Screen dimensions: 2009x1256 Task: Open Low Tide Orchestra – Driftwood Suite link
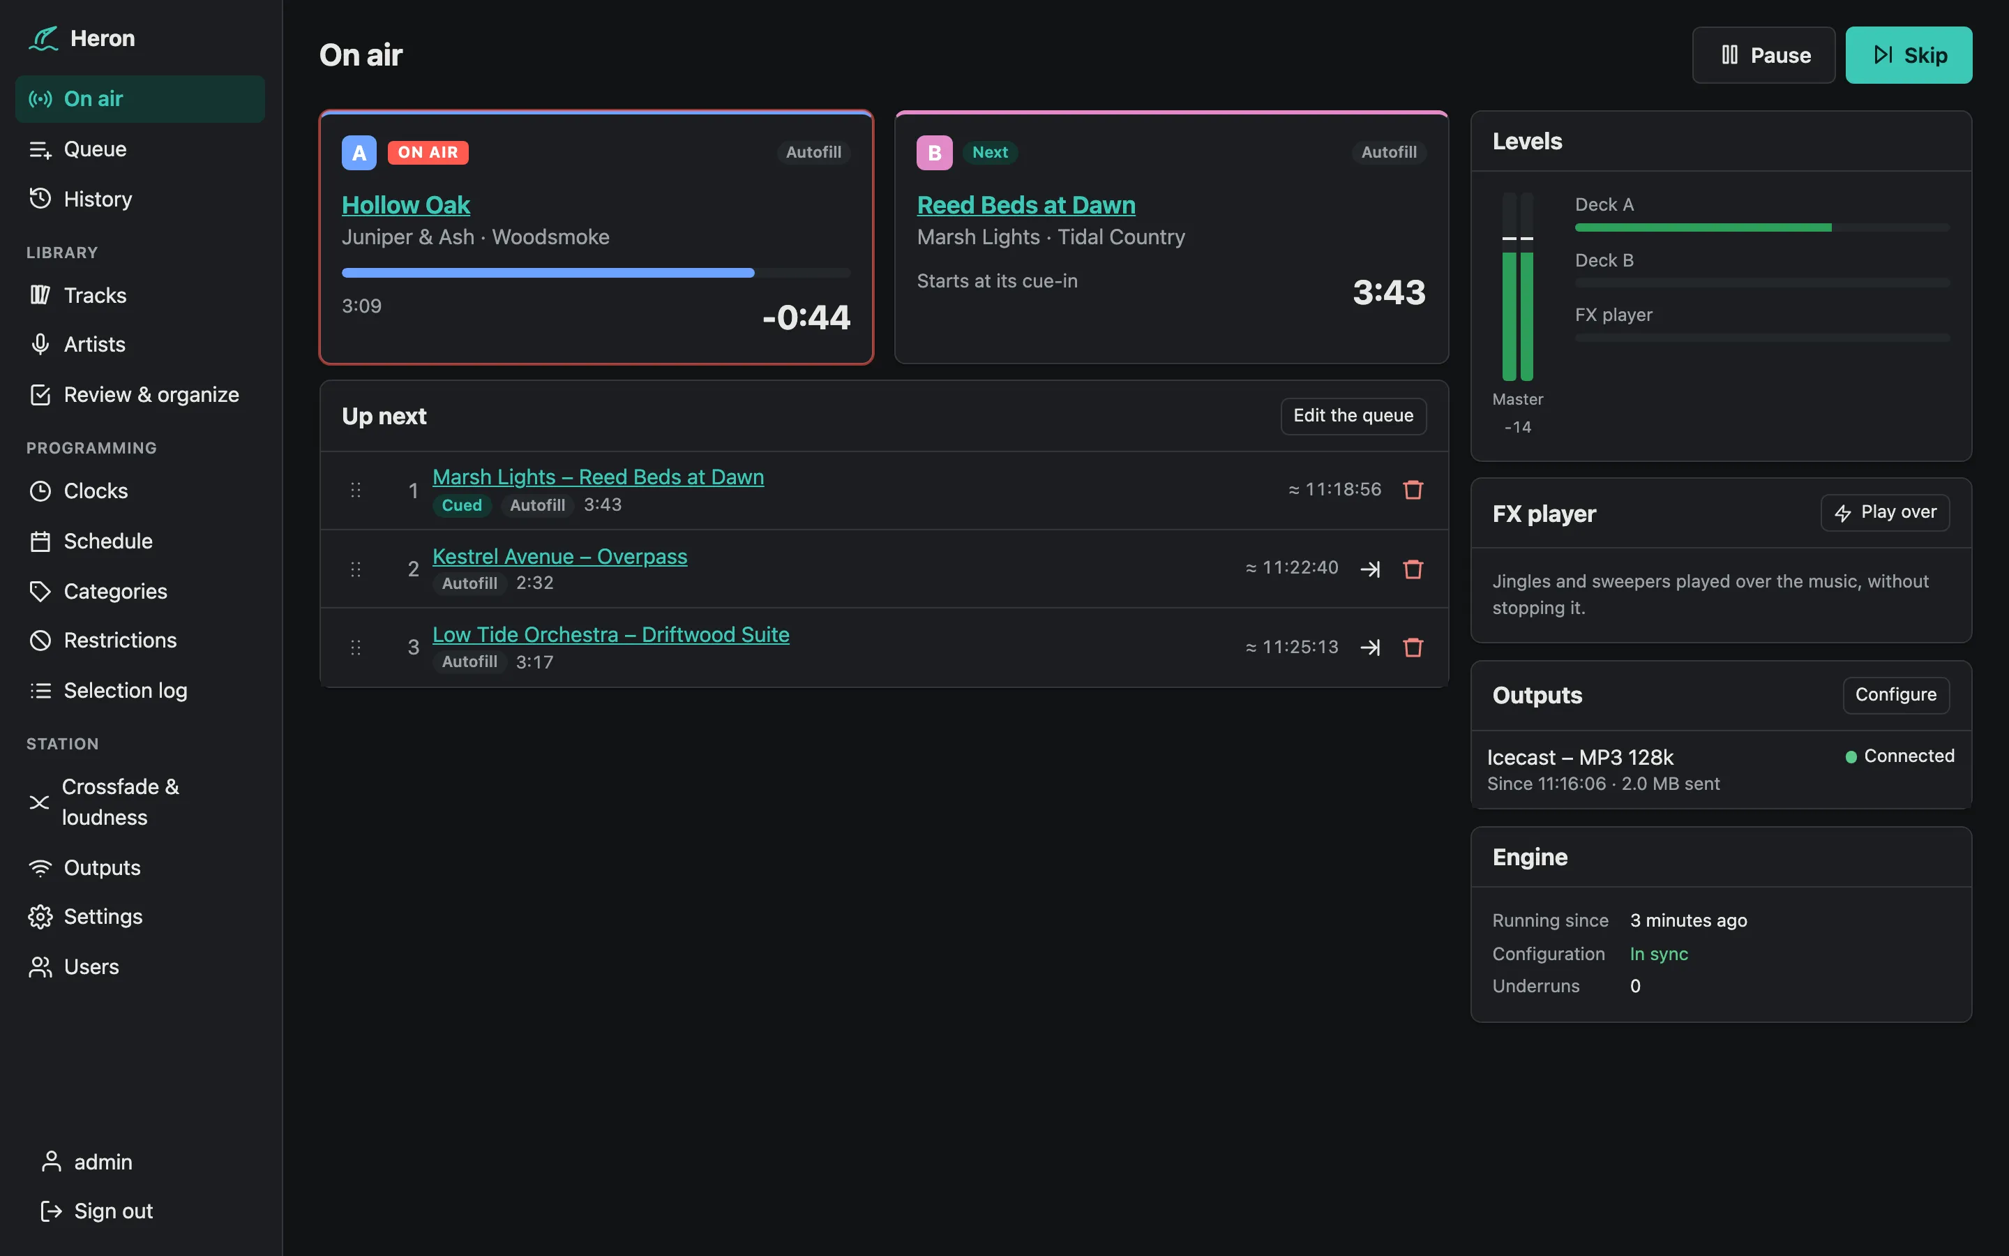point(611,634)
